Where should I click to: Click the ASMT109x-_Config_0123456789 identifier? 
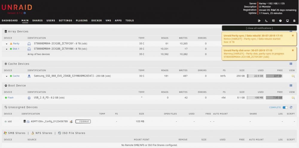49,121
